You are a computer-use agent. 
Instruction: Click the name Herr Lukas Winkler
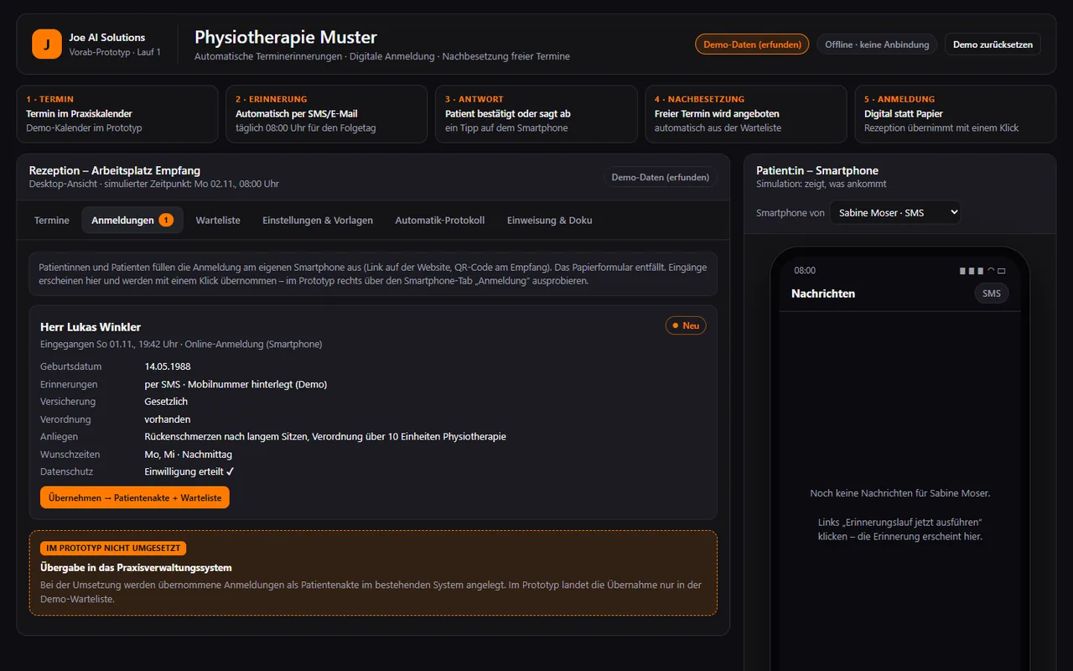coord(91,327)
